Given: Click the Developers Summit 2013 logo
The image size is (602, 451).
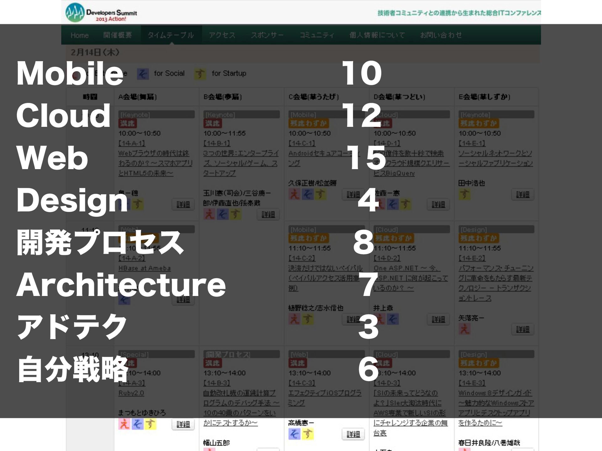Looking at the screenshot, I should (101, 13).
